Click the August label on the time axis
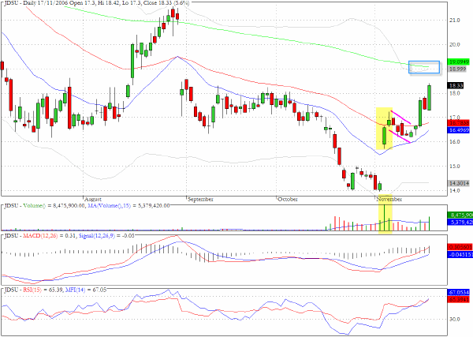This screenshot has height=337, width=473. pyautogui.click(x=93, y=200)
